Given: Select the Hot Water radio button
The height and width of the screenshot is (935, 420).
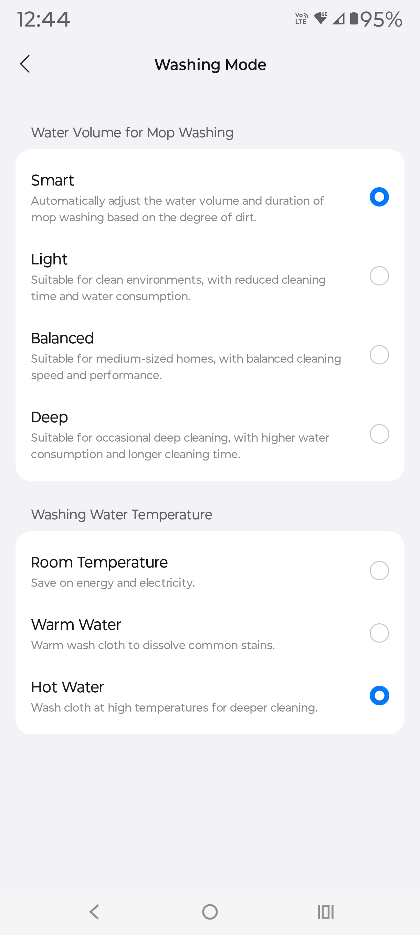Looking at the screenshot, I should [x=379, y=695].
